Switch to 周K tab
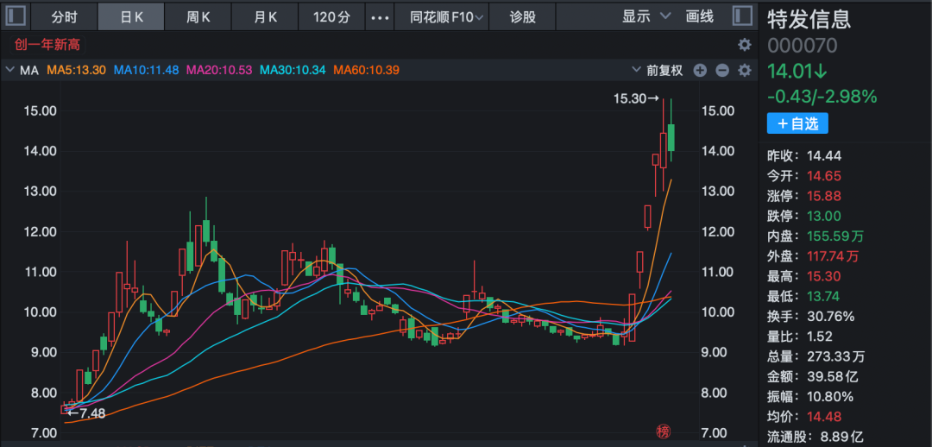The width and height of the screenshot is (932, 447). pyautogui.click(x=198, y=17)
